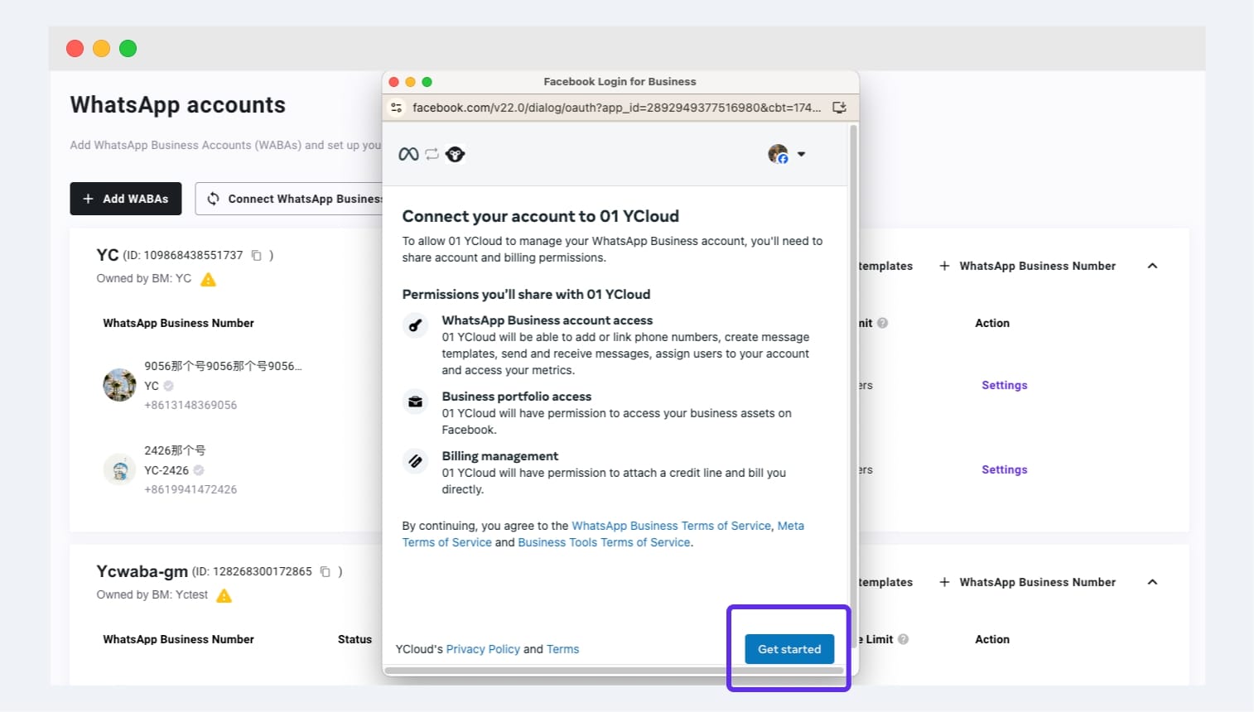The image size is (1254, 712).
Task: Select phone number +8619941472426
Action: point(191,489)
